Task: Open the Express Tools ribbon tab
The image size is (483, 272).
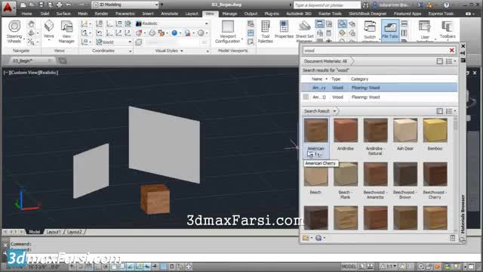Action: (x=441, y=14)
